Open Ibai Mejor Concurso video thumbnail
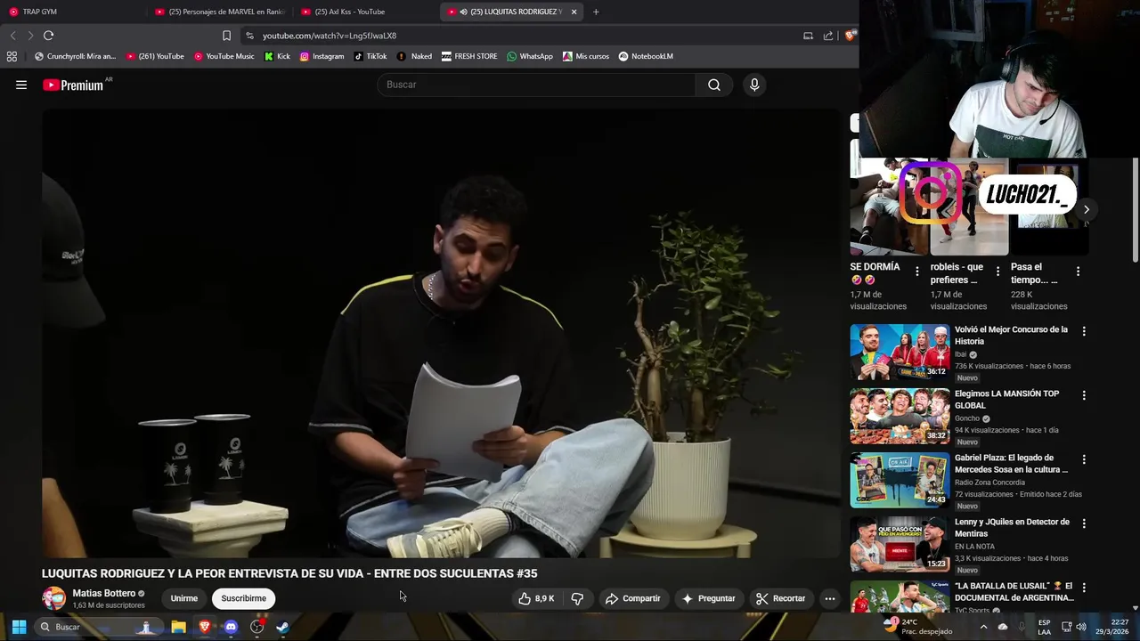This screenshot has width=1140, height=641. pos(900,352)
